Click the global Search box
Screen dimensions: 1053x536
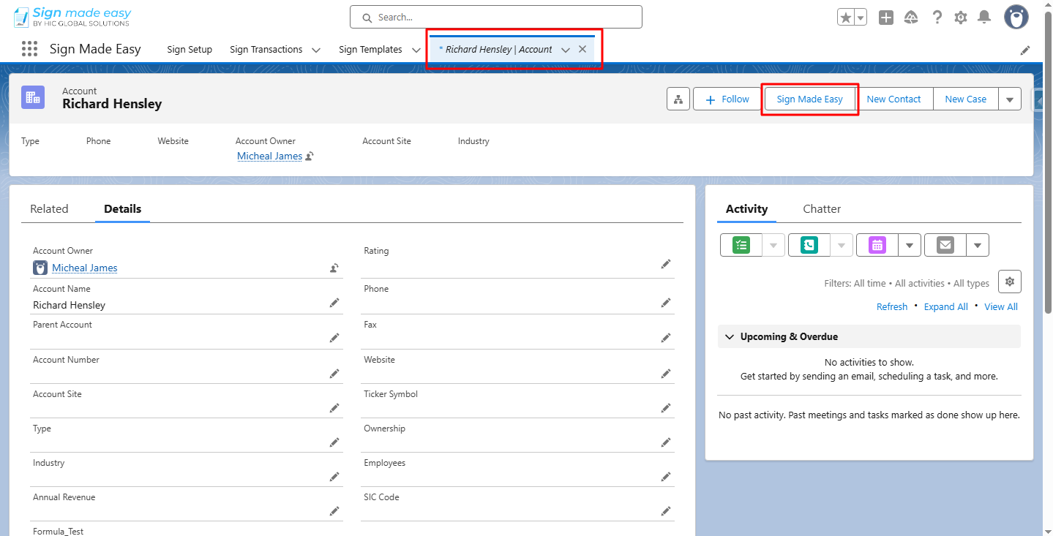pos(495,16)
